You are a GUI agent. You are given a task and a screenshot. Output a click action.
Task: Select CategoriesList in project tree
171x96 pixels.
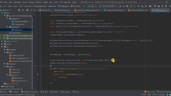click(x=18, y=24)
